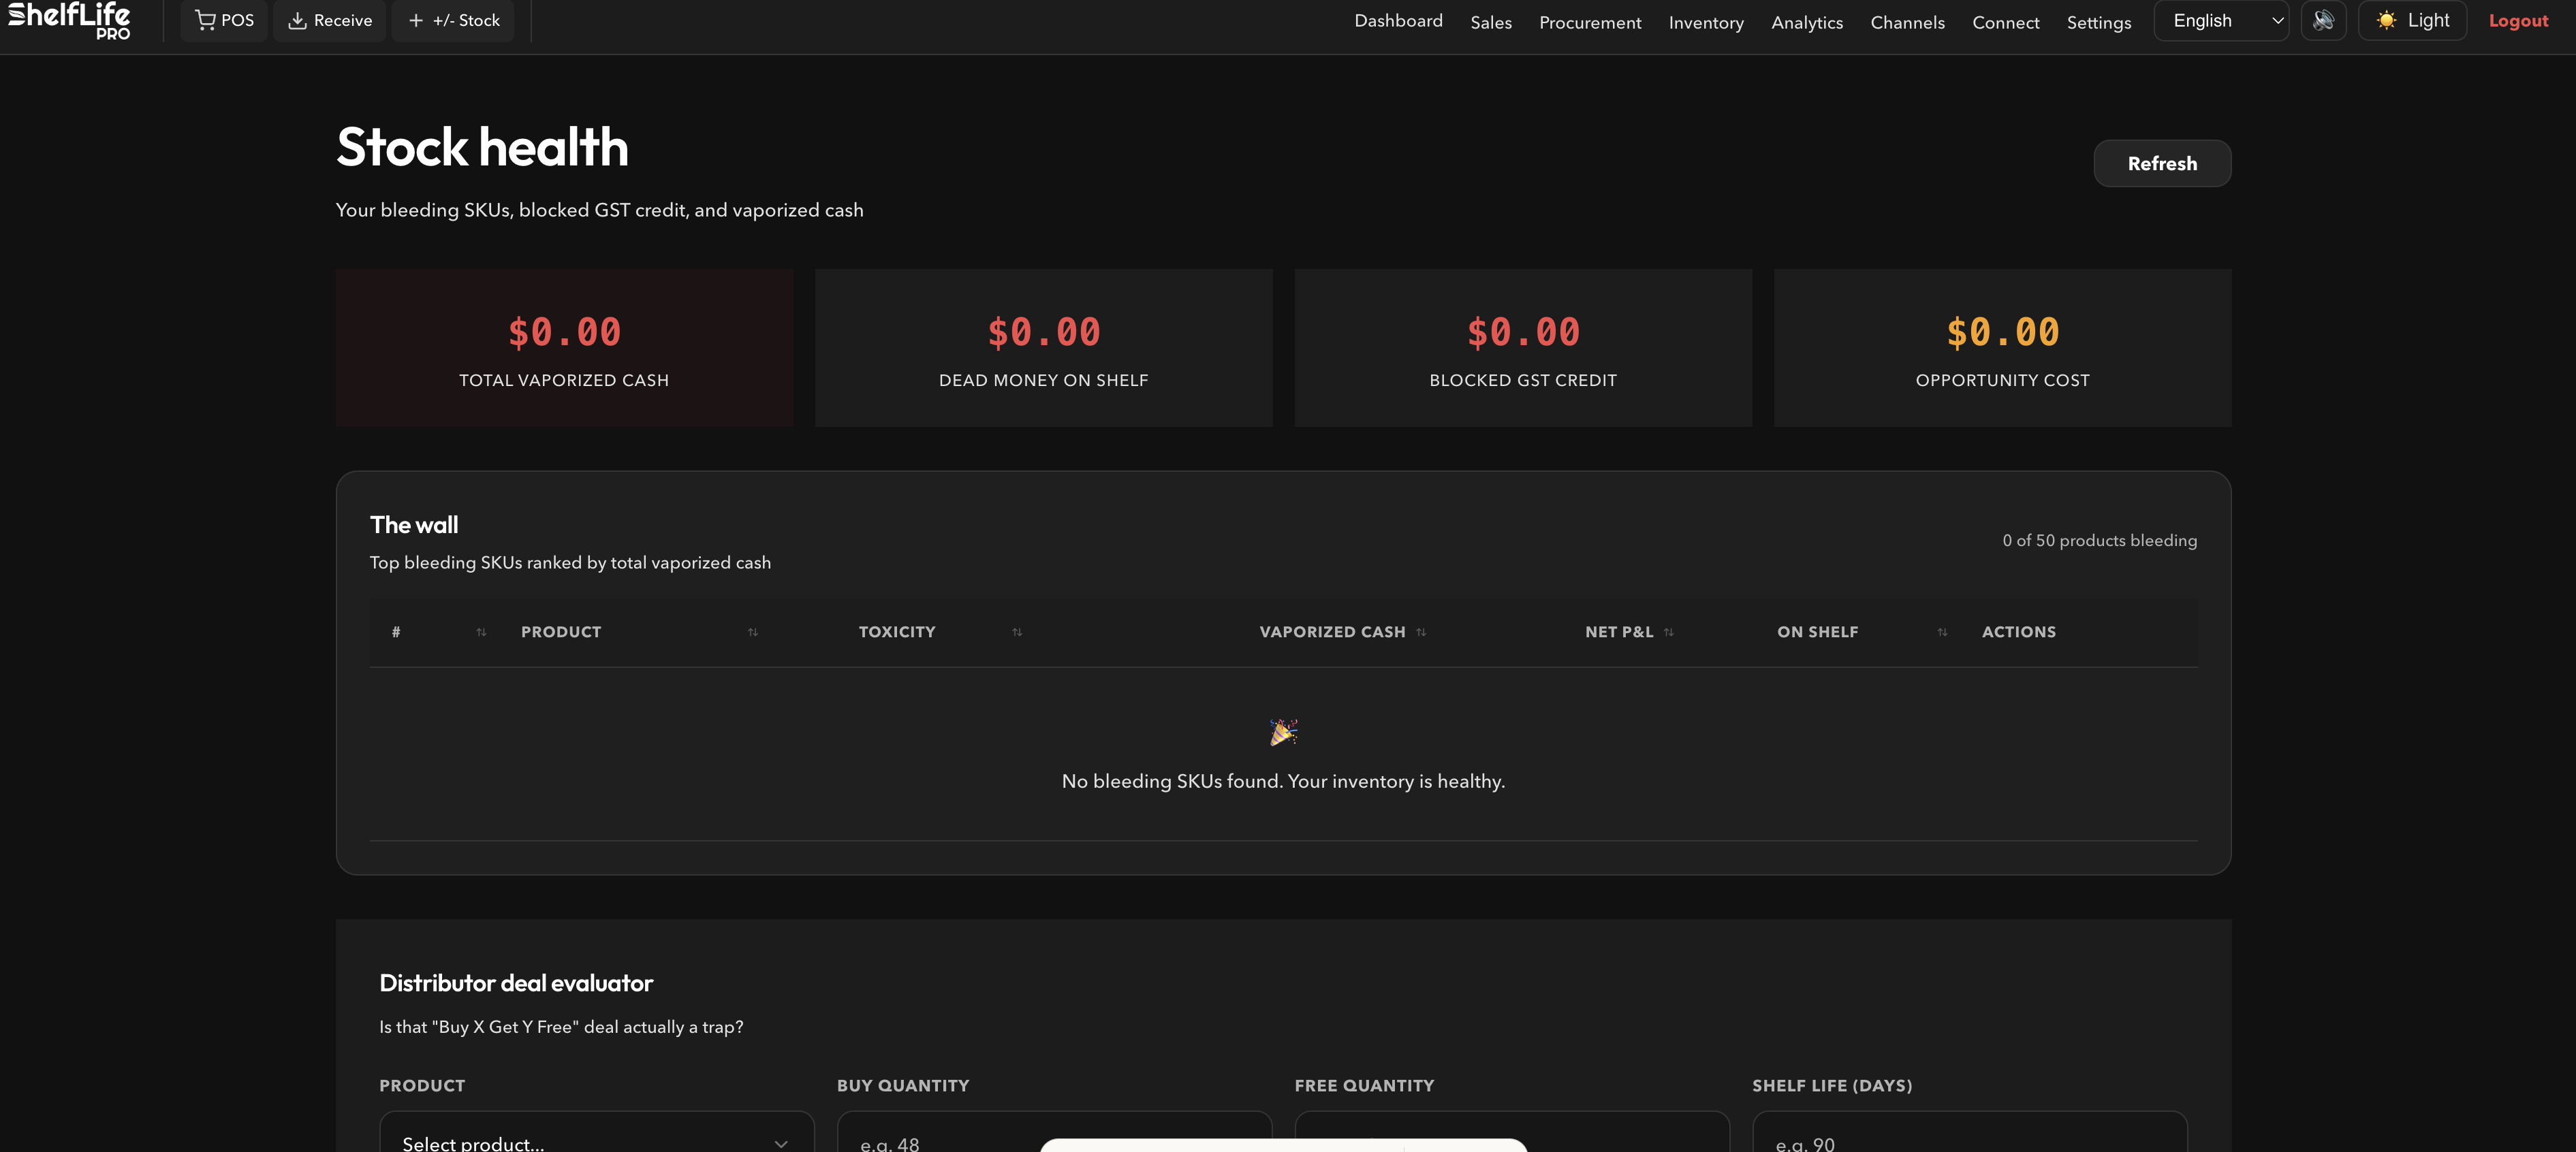This screenshot has height=1152, width=2576.
Task: Mute sounds via the speaker icon
Action: pos(2324,20)
